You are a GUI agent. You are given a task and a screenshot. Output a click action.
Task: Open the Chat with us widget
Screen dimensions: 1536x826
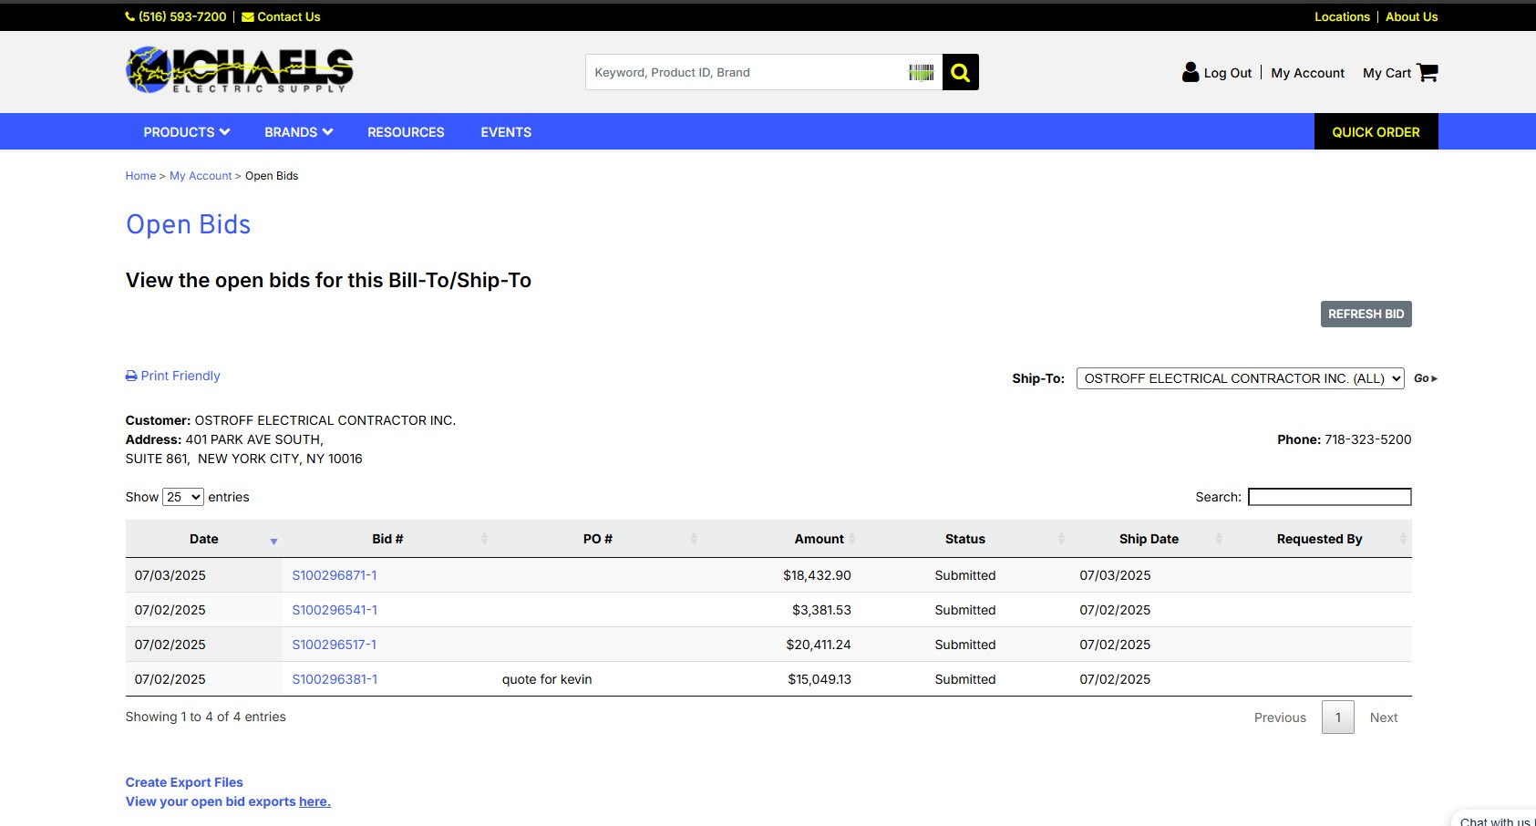(1495, 820)
